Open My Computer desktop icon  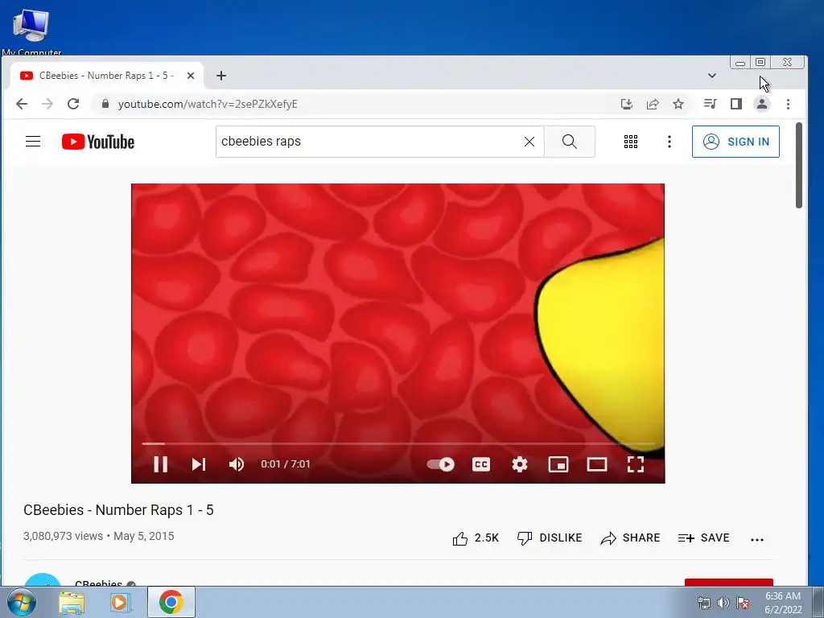(x=31, y=31)
